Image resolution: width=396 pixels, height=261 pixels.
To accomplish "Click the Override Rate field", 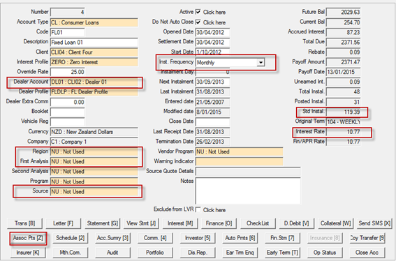I will (67, 72).
